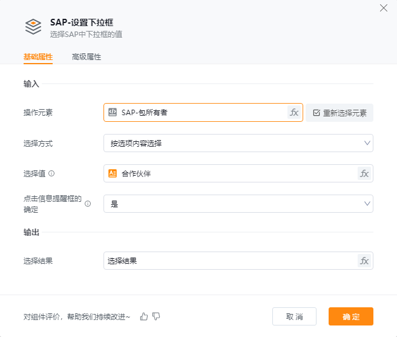The image size is (397, 337).
Task: Click the orange text-type icon before 合作伙伴
Action: [x=113, y=173]
